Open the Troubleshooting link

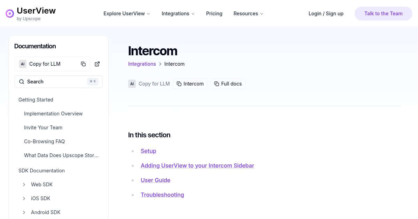tap(162, 195)
